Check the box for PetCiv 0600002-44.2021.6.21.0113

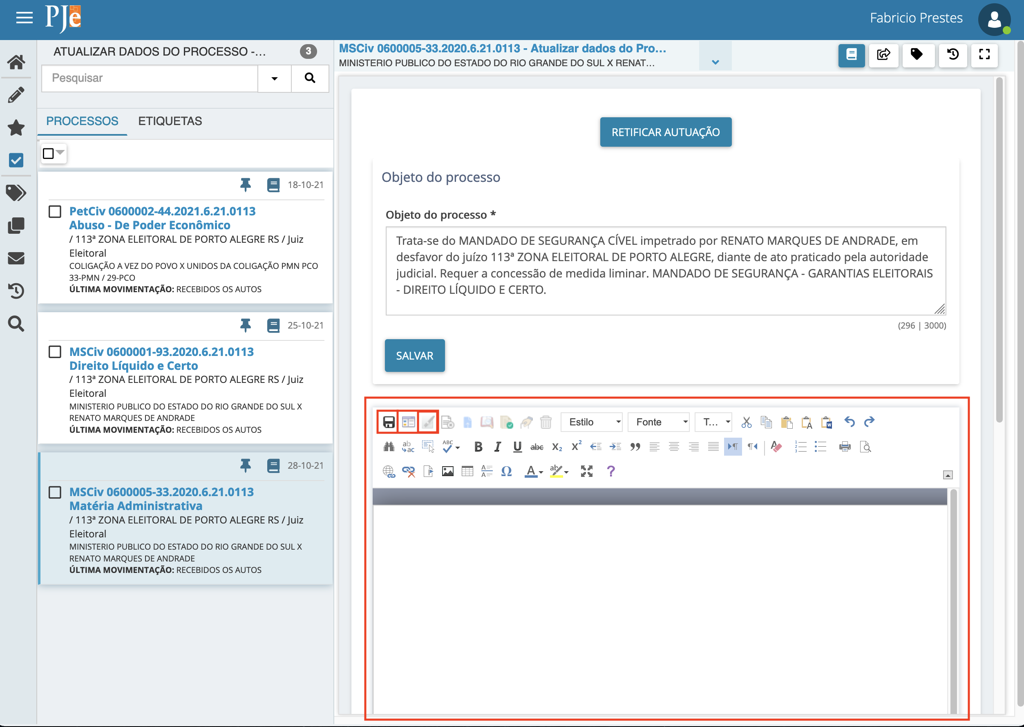click(x=55, y=212)
